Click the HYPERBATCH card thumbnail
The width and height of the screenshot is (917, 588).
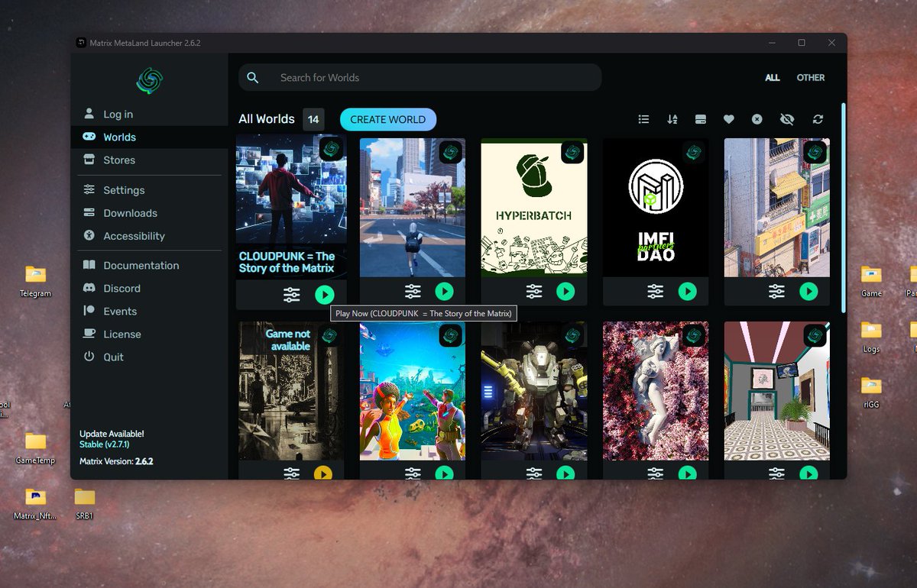point(533,207)
